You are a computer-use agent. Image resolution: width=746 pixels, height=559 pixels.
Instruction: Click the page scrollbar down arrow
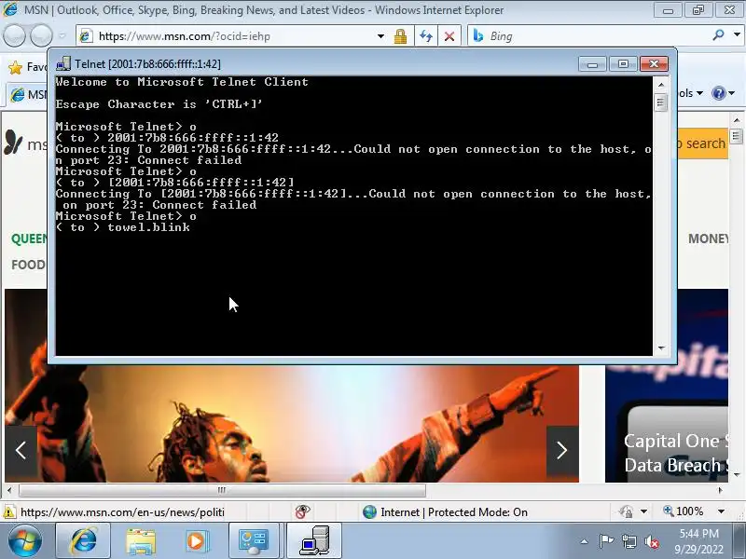737,475
